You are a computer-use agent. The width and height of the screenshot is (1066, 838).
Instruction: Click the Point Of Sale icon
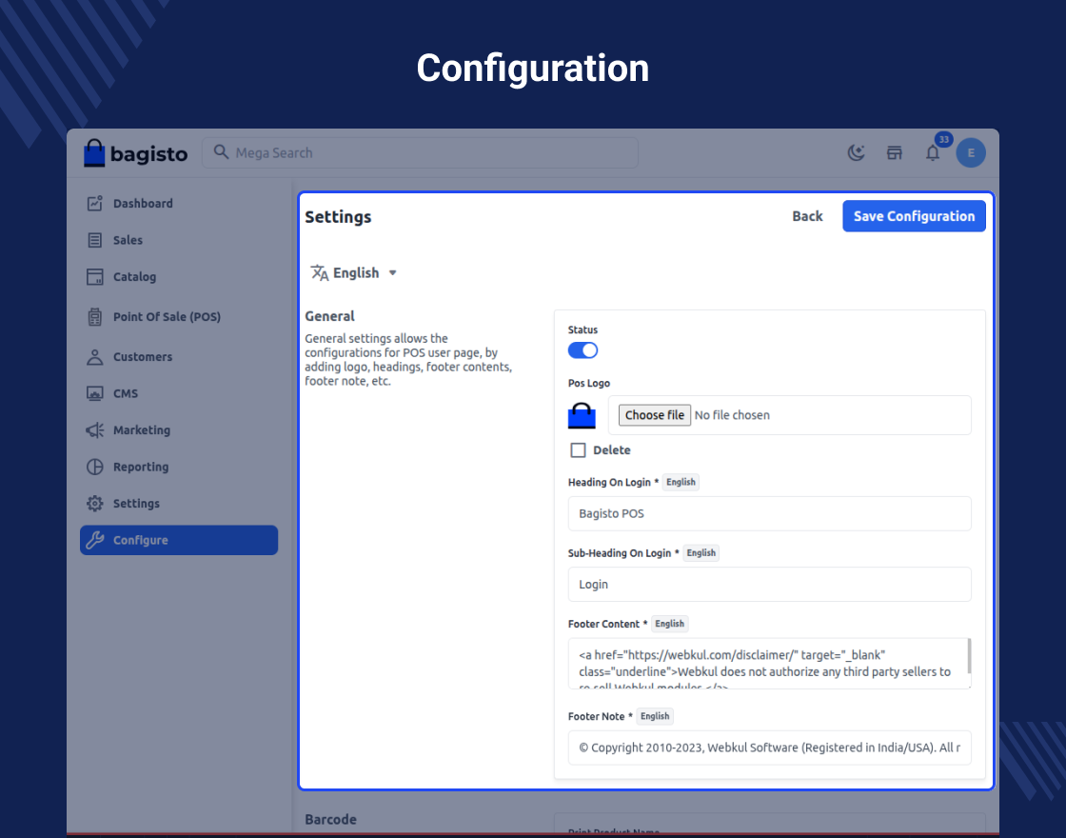tap(94, 317)
